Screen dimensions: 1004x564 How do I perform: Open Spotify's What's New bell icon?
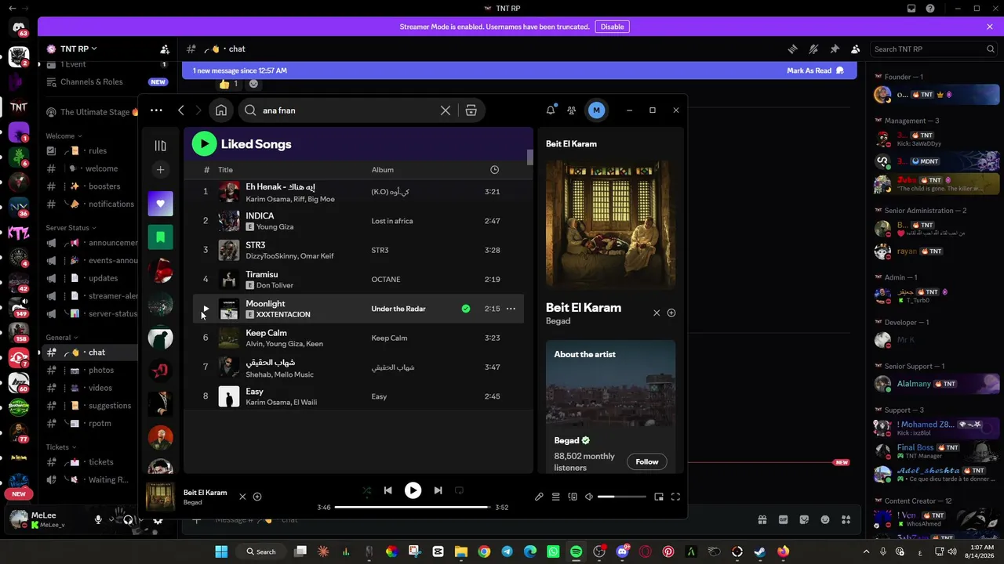coord(551,110)
